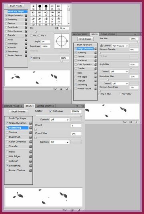Toggle the Spacing checkbox
This screenshot has height=214, width=144.
(31, 58)
